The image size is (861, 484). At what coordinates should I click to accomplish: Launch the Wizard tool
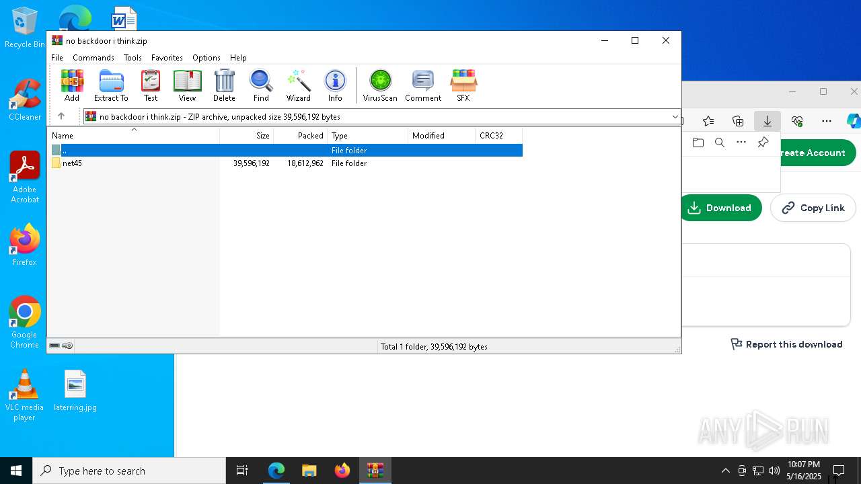(x=298, y=85)
